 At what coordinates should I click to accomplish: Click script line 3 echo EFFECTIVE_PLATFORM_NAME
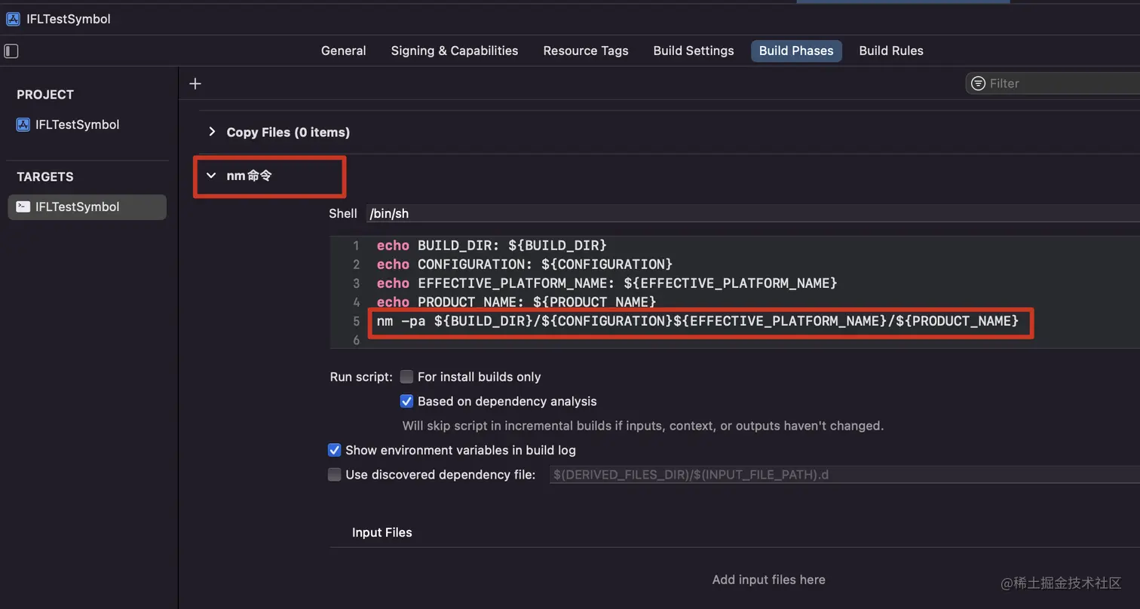coord(607,283)
